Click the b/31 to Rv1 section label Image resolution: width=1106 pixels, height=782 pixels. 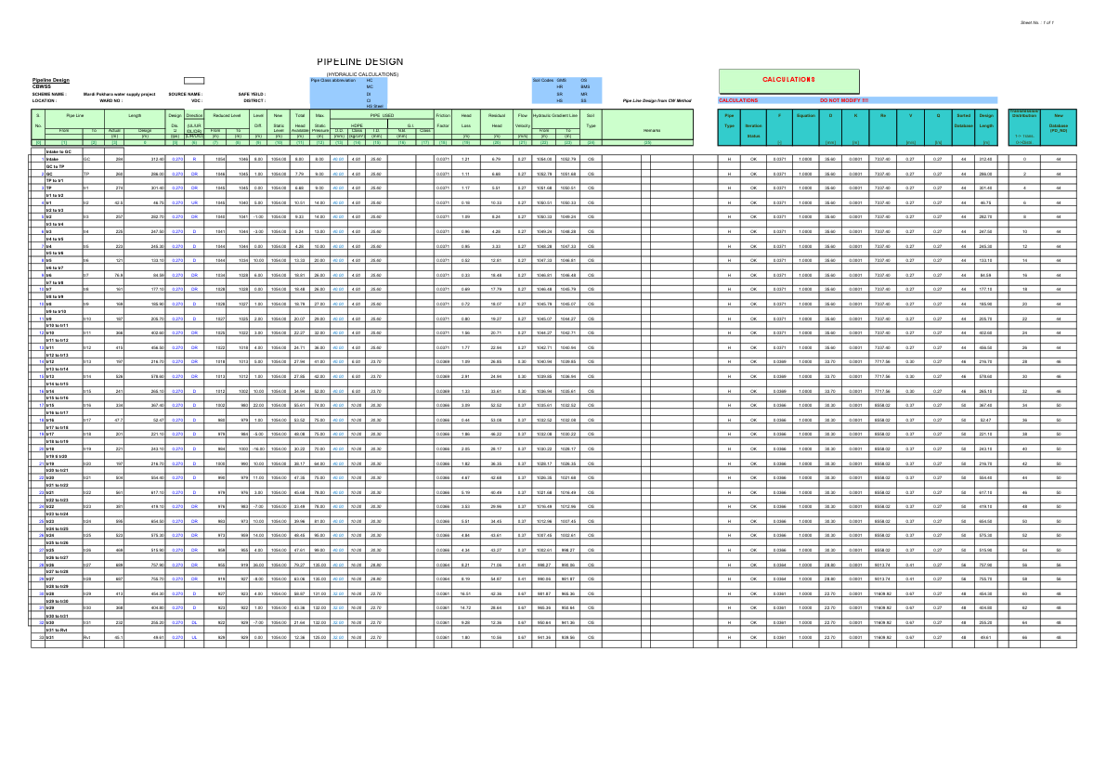pos(57,630)
